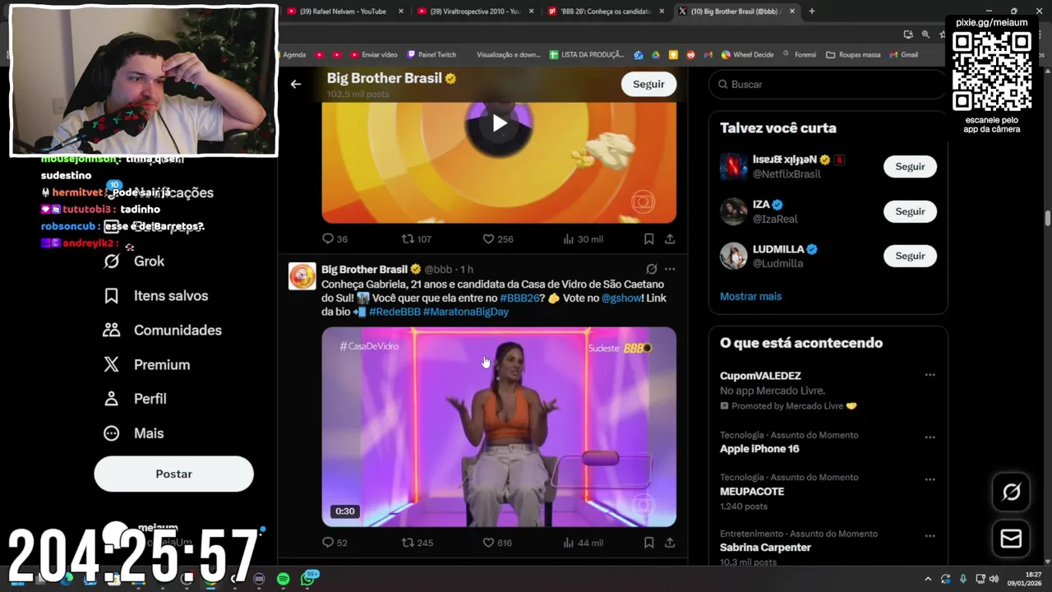
Task: Open Itens salvos in sidebar
Action: (x=155, y=295)
